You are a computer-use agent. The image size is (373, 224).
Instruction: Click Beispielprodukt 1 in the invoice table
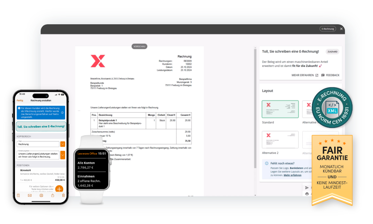pyautogui.click(x=108, y=120)
